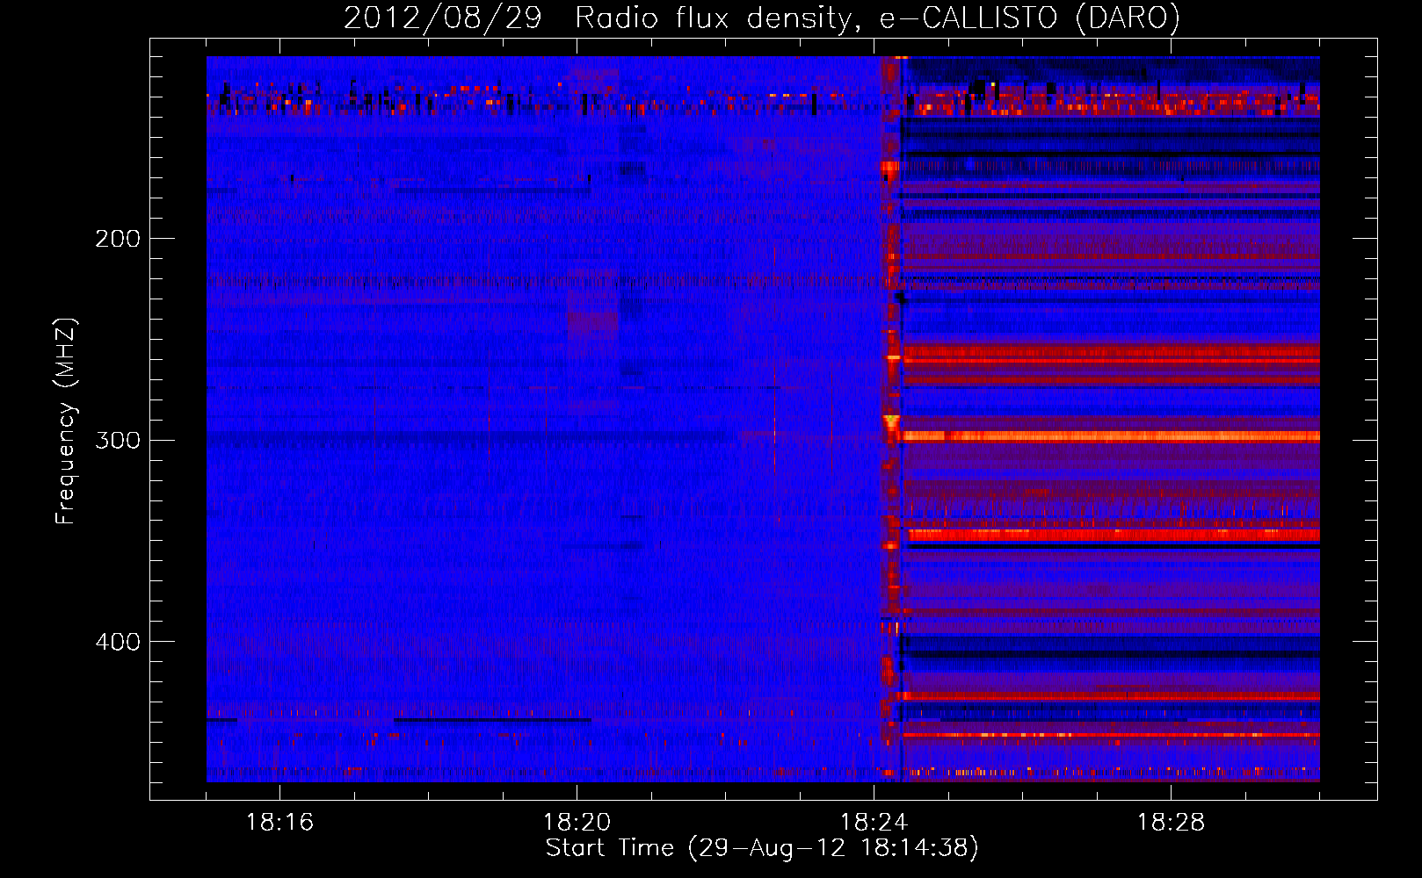Click the 300 frequency tick label
1422x878 pixels.
[118, 440]
